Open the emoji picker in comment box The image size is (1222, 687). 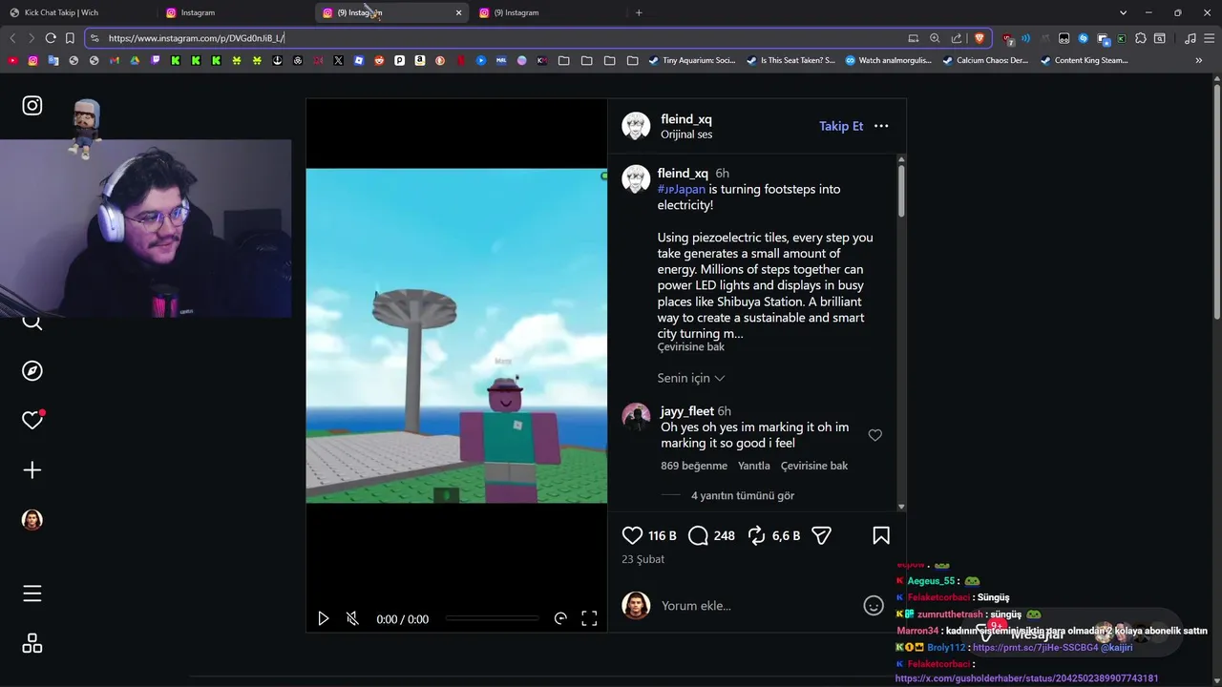tap(874, 606)
